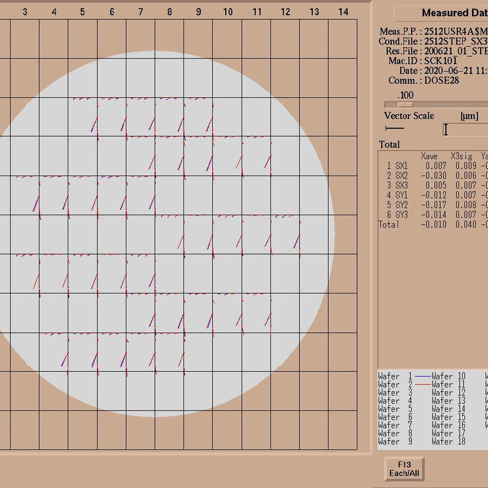The width and height of the screenshot is (488, 488).
Task: Select column header 13 on the wafer map
Action: 314,12
